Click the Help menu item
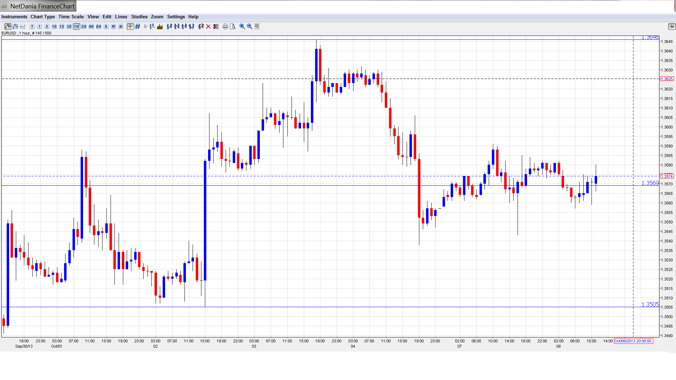The width and height of the screenshot is (676, 380). (x=193, y=17)
